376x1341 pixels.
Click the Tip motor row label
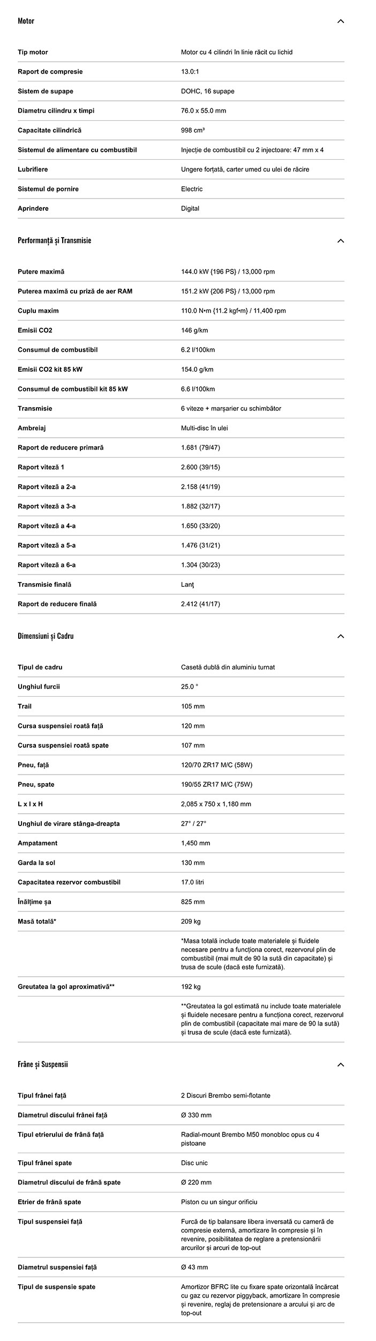33,53
